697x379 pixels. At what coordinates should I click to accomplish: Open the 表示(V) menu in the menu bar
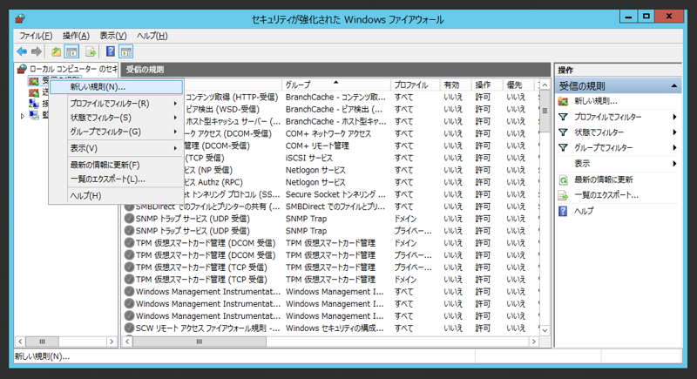click(x=113, y=36)
